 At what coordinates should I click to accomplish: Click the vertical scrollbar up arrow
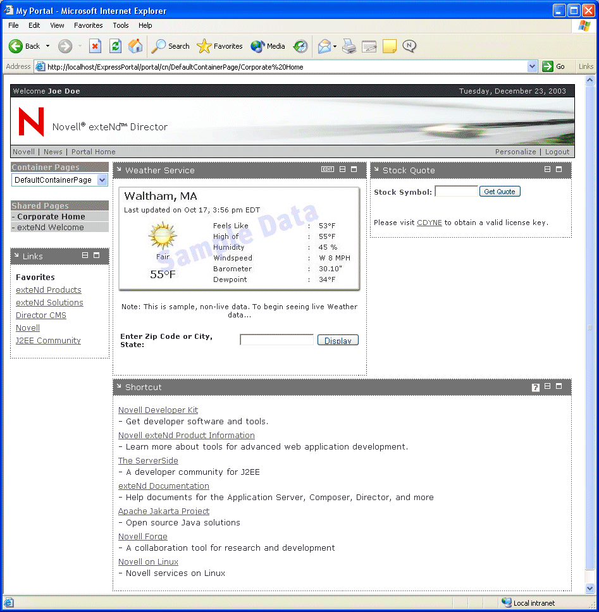coord(590,80)
